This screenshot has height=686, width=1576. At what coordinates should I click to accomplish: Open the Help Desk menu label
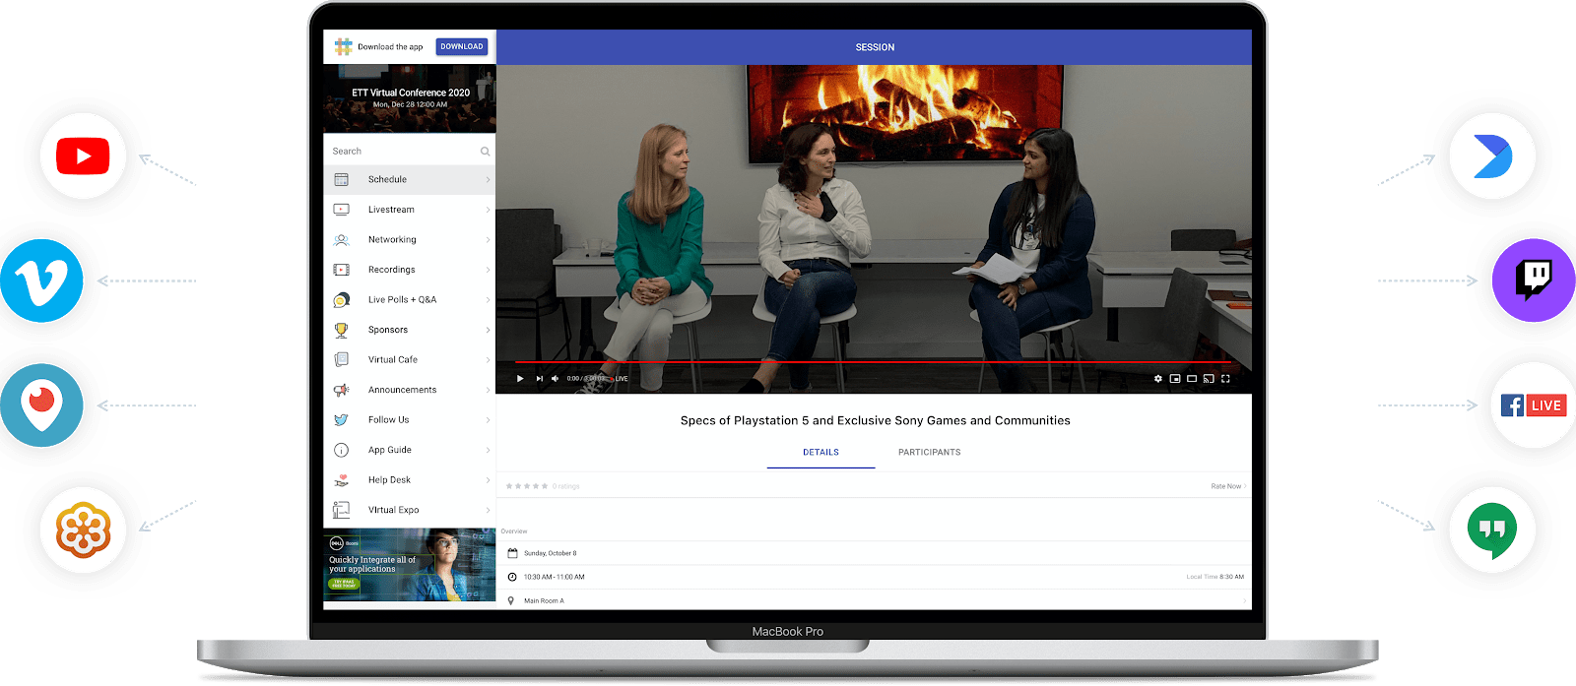389,480
